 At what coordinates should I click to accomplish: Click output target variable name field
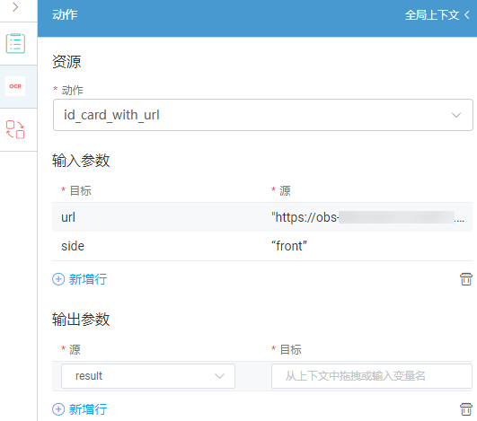(372, 376)
